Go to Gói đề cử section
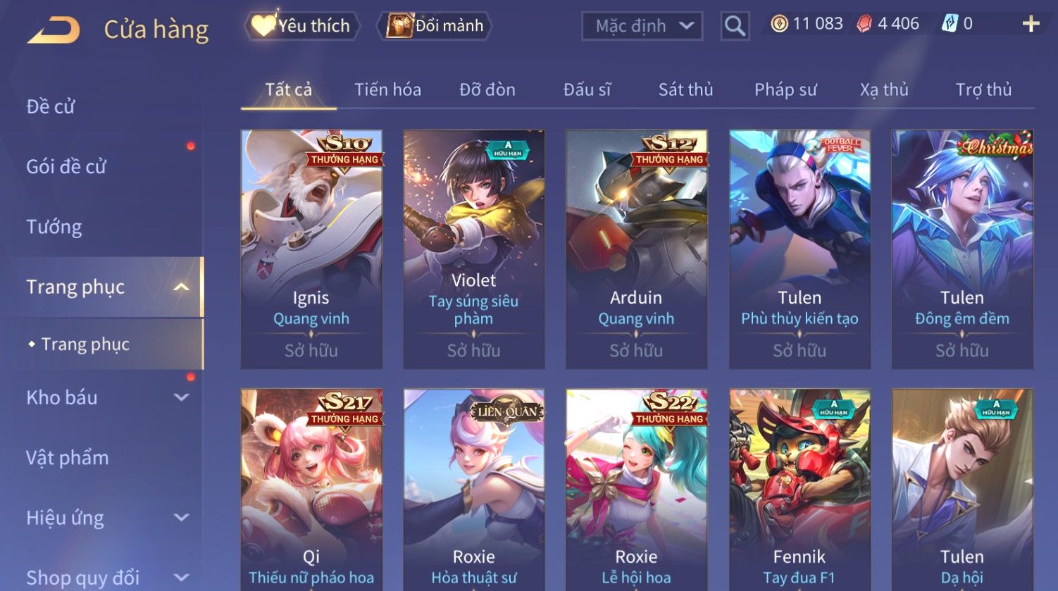1058x591 pixels. click(66, 167)
